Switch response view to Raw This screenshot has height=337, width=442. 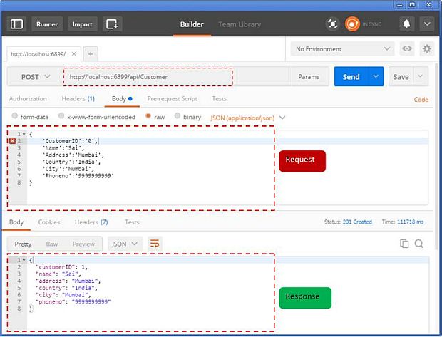tap(52, 244)
